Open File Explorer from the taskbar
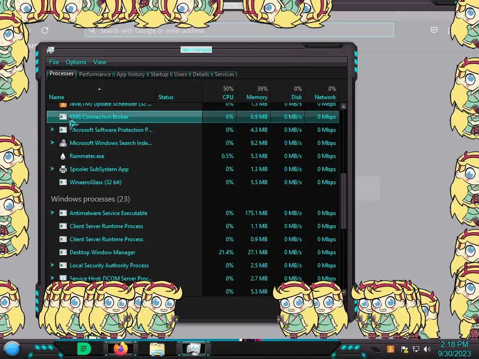The image size is (479, 359). 157,349
